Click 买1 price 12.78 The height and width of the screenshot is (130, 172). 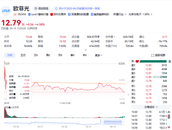pyautogui.click(x=148, y=86)
